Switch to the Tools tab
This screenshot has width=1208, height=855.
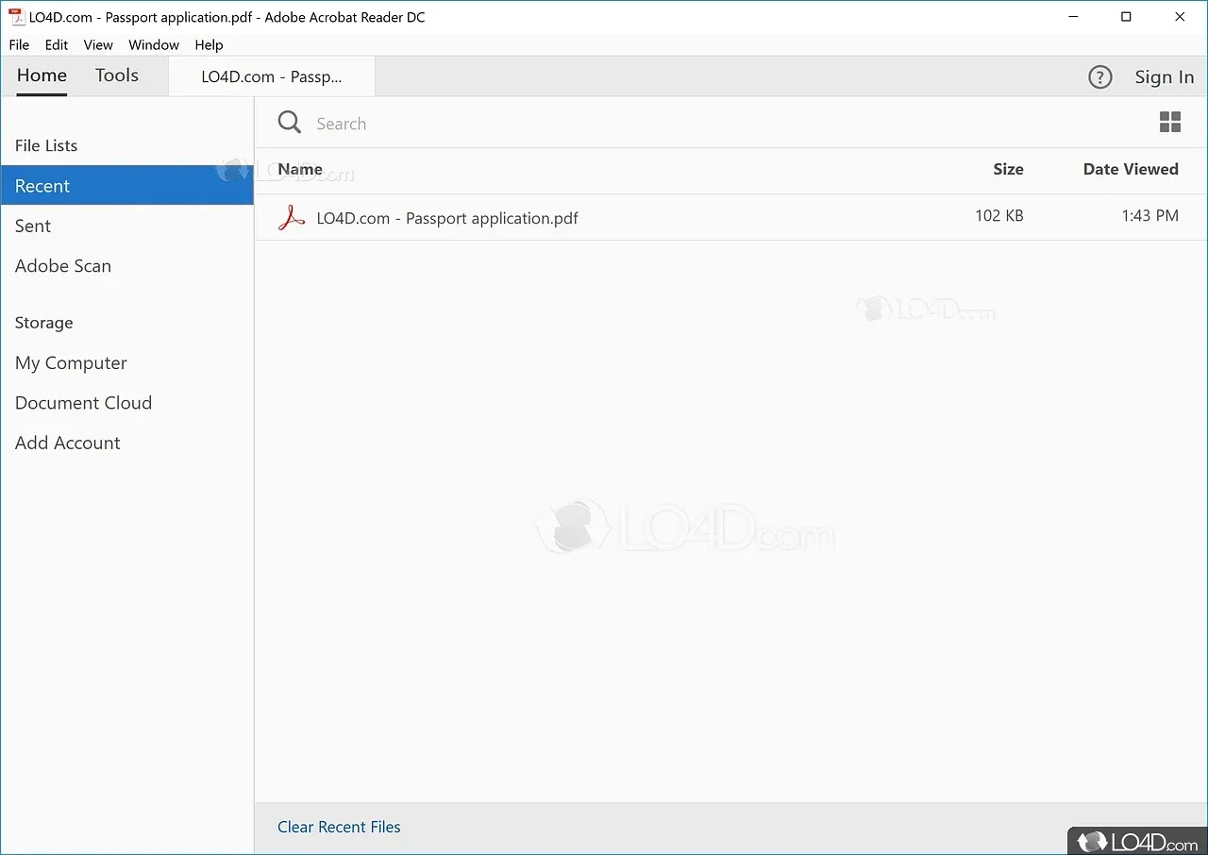[117, 75]
